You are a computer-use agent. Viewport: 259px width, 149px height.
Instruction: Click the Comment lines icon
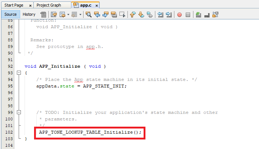199,15
